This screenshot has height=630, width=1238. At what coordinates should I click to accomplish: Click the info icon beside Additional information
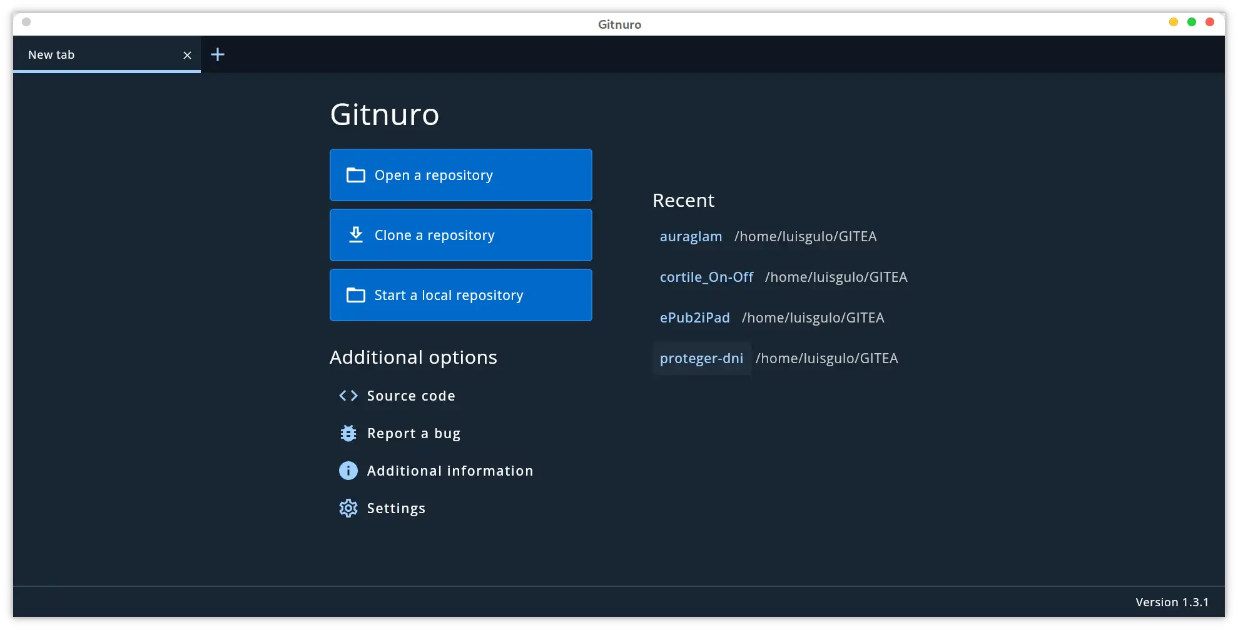348,470
